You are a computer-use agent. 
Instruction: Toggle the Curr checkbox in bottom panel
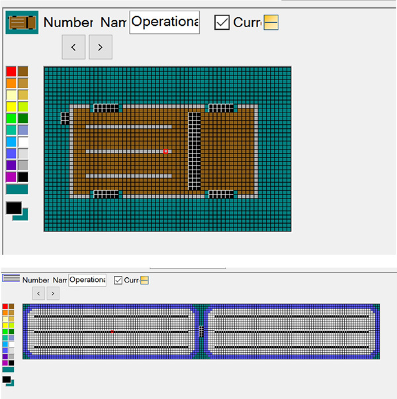(x=118, y=280)
